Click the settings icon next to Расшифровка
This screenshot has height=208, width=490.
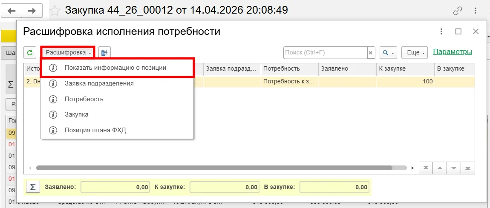[x=104, y=52]
